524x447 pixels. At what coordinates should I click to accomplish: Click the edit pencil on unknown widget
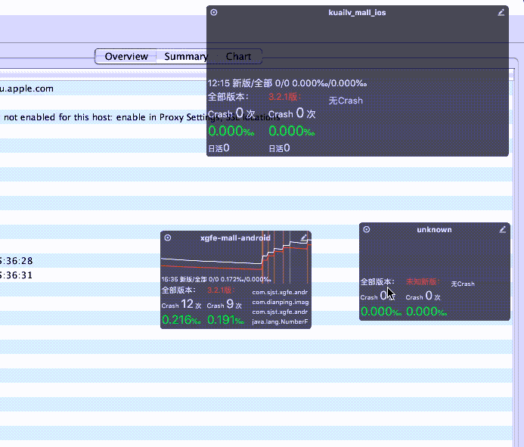[x=501, y=229]
